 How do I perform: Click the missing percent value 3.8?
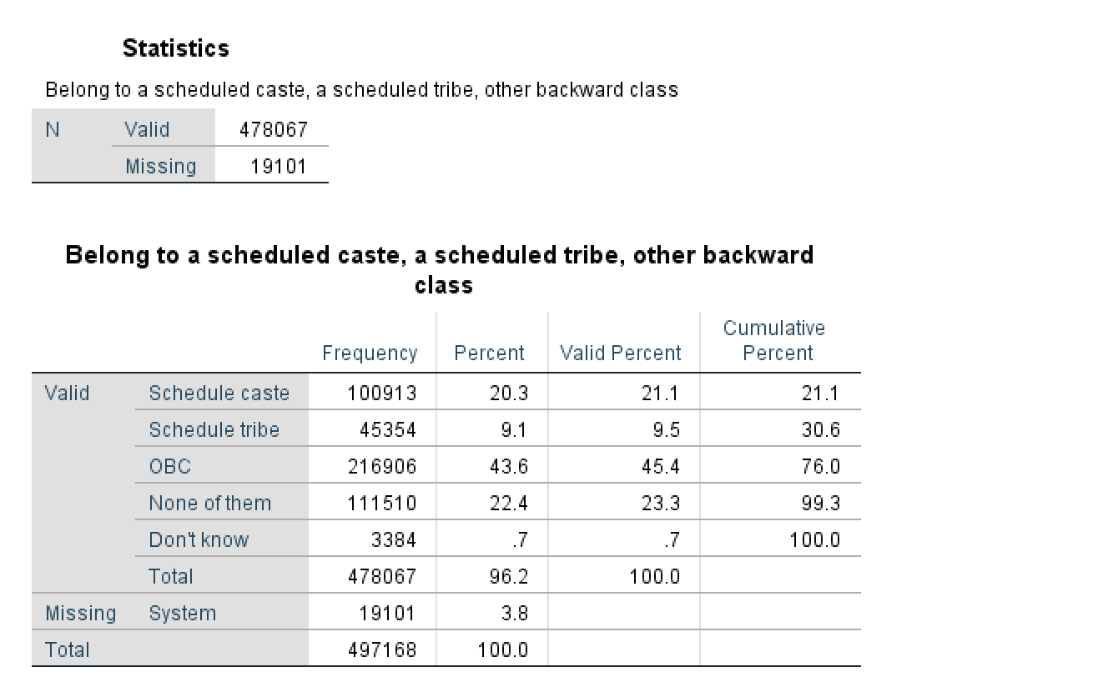(514, 614)
